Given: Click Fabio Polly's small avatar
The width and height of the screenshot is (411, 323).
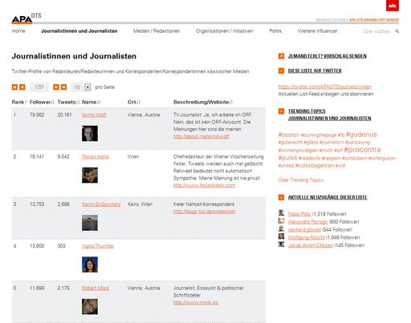Looking at the screenshot, I should click(x=281, y=213).
